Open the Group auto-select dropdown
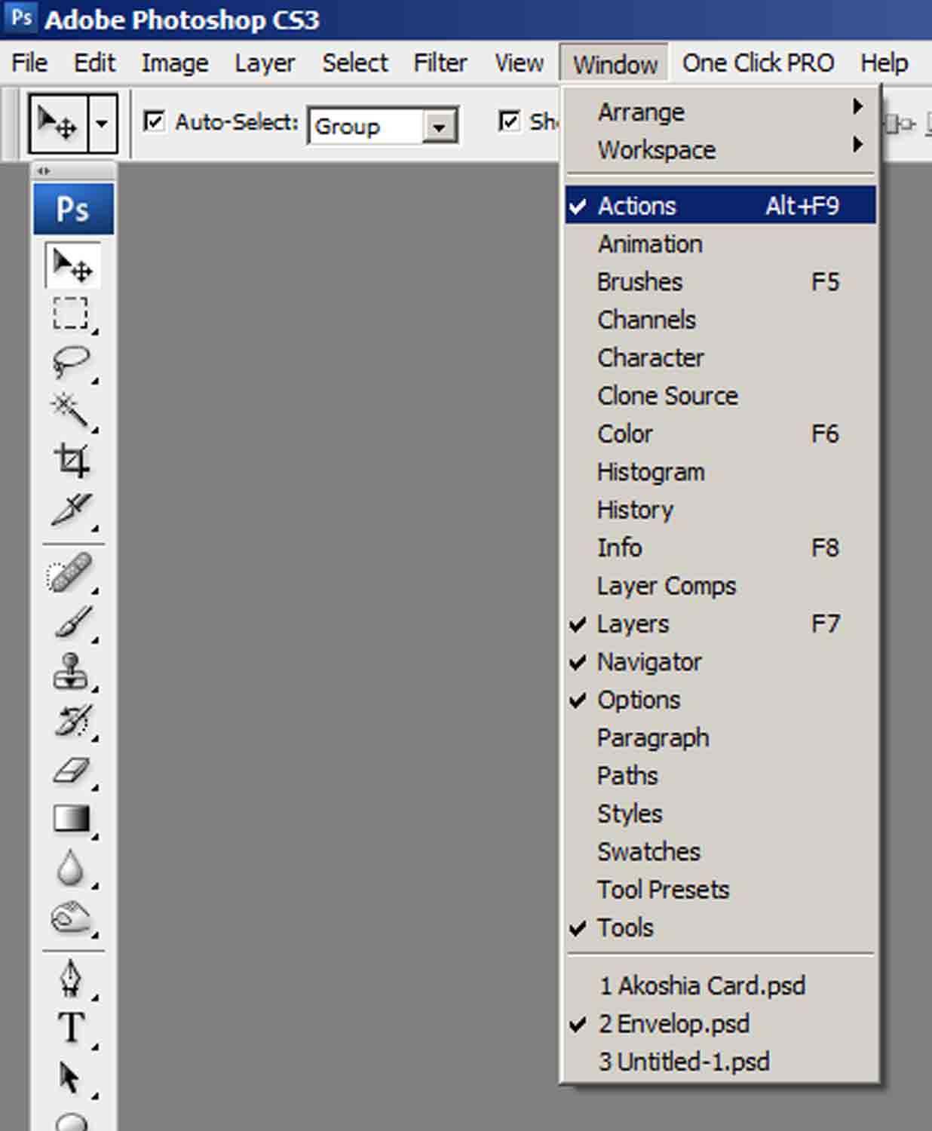This screenshot has height=1131, width=932. click(x=438, y=127)
